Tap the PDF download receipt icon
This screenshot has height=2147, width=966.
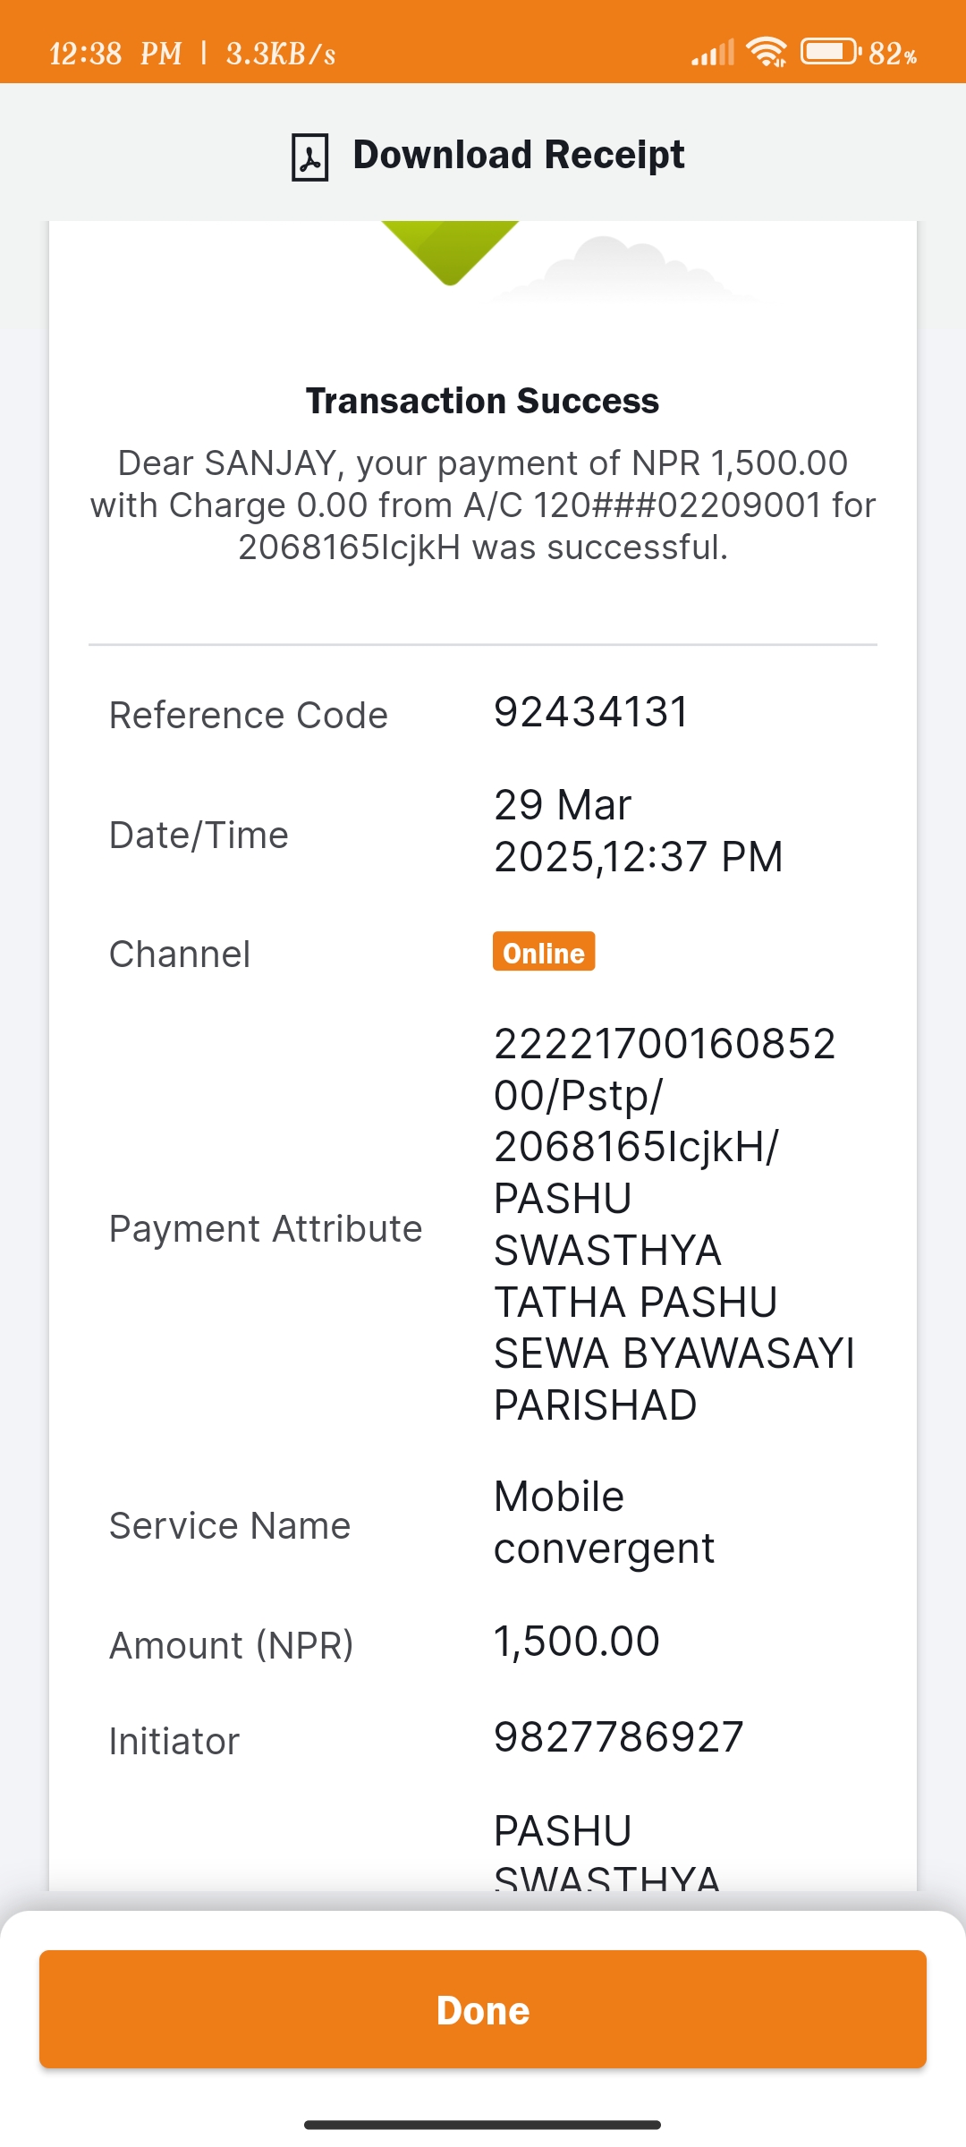tap(309, 157)
